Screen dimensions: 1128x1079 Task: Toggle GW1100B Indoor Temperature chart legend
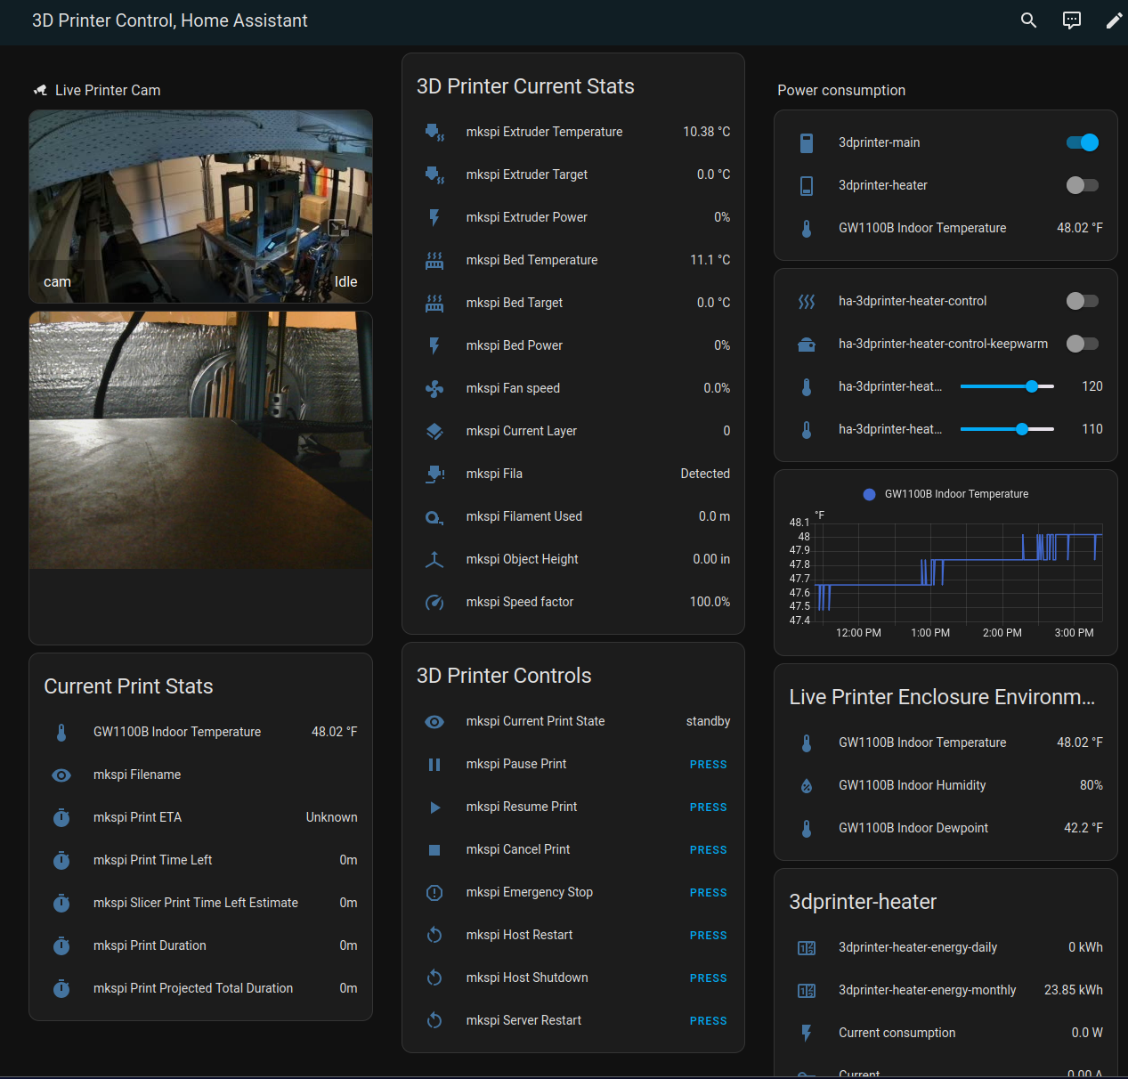pyautogui.click(x=945, y=494)
